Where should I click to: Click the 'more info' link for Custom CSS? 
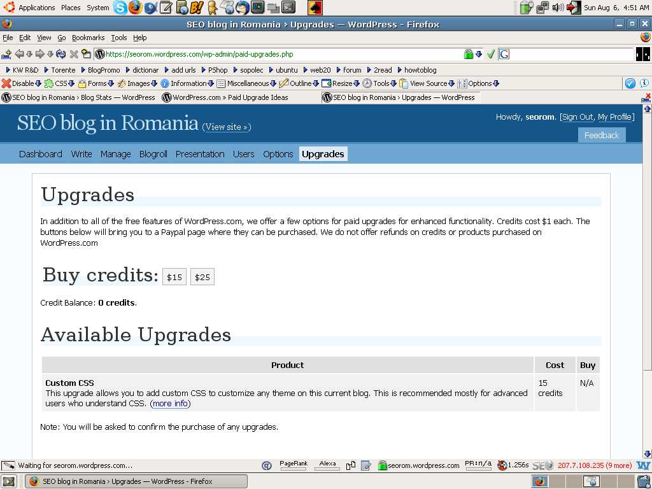click(x=170, y=404)
